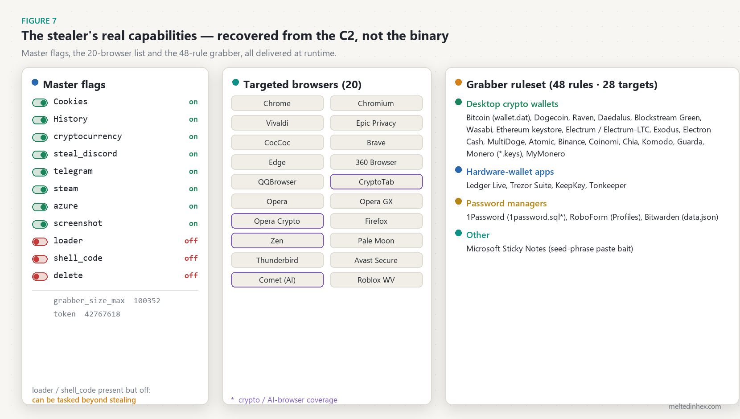Select the Epic Privacy browser chip
This screenshot has width=740, height=419.
[376, 123]
